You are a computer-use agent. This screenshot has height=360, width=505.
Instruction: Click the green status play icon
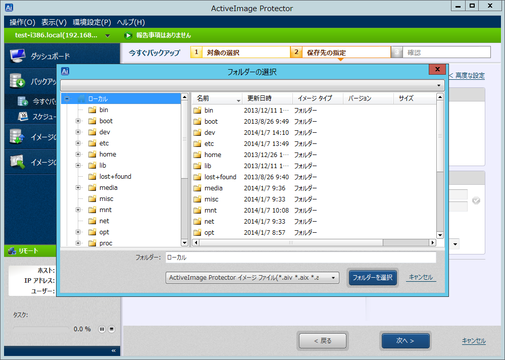pos(128,35)
